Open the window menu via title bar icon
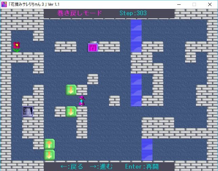Image resolution: width=218 pixels, height=171 pixels. [4, 4]
